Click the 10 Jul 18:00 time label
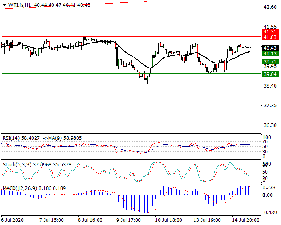Viewport: 281px width, 225px height. click(169, 220)
